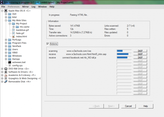The height and width of the screenshot is (117, 164).
Task: Click the DVD RW Drive D: disc icon
Action: pos(6,69)
